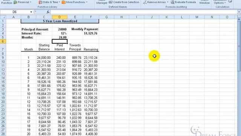Select column A header
The width and height of the screenshot is (241, 136).
(14, 17)
